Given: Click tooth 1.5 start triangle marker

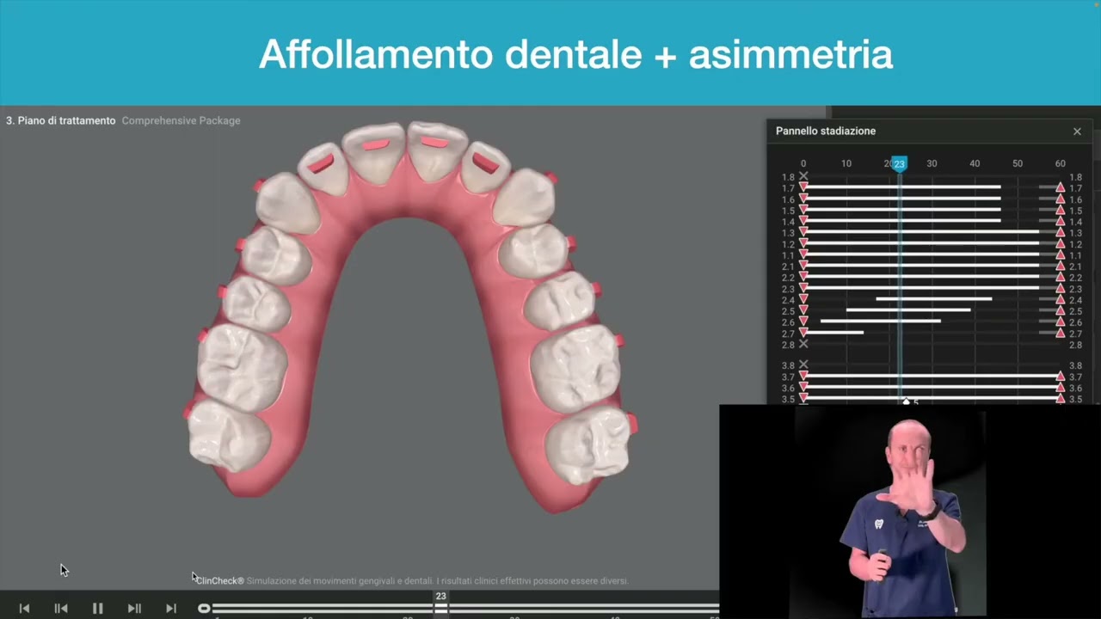Looking at the screenshot, I should 803,209.
